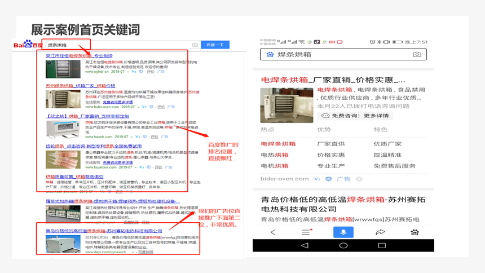Click thumbnail of 齿轮焊条 result

click(63, 160)
